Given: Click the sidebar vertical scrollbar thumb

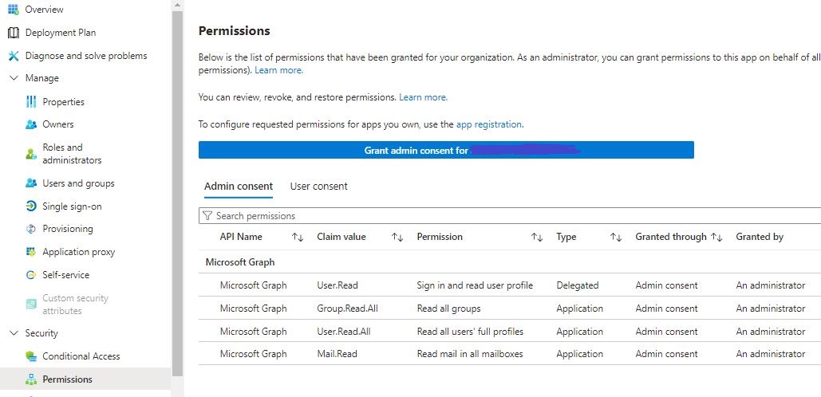Looking at the screenshot, I should (x=177, y=194).
